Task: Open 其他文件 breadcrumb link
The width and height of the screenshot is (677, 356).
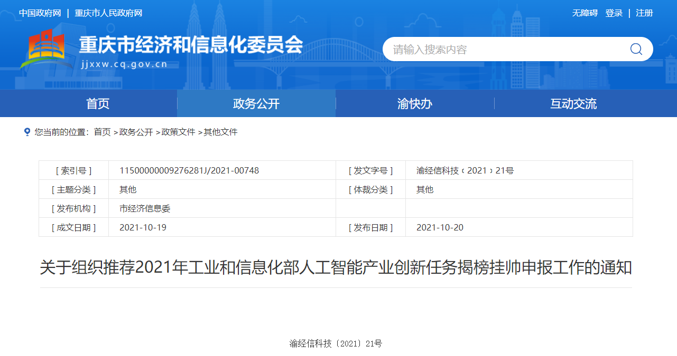Action: tap(220, 132)
